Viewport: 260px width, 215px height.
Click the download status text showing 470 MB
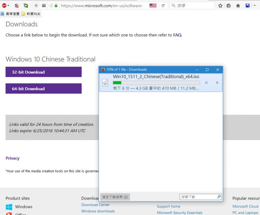[x=156, y=88]
